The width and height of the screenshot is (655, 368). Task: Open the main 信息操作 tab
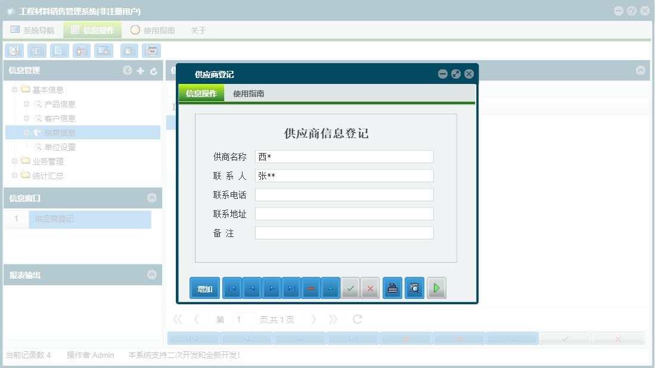(x=92, y=30)
